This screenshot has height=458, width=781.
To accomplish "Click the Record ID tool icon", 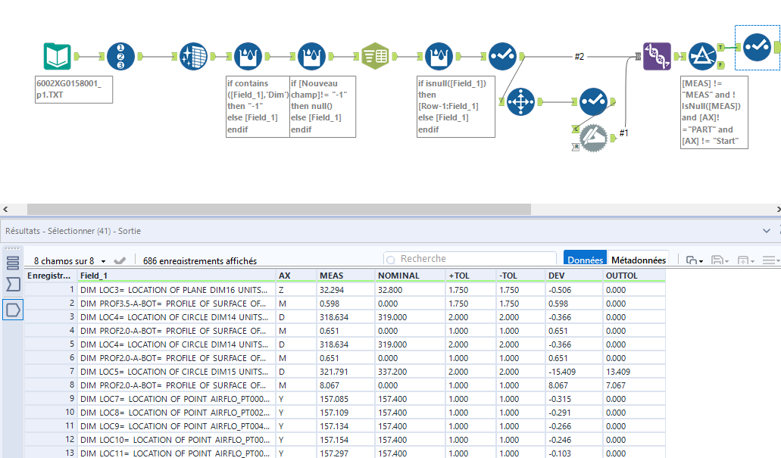I will coord(120,57).
